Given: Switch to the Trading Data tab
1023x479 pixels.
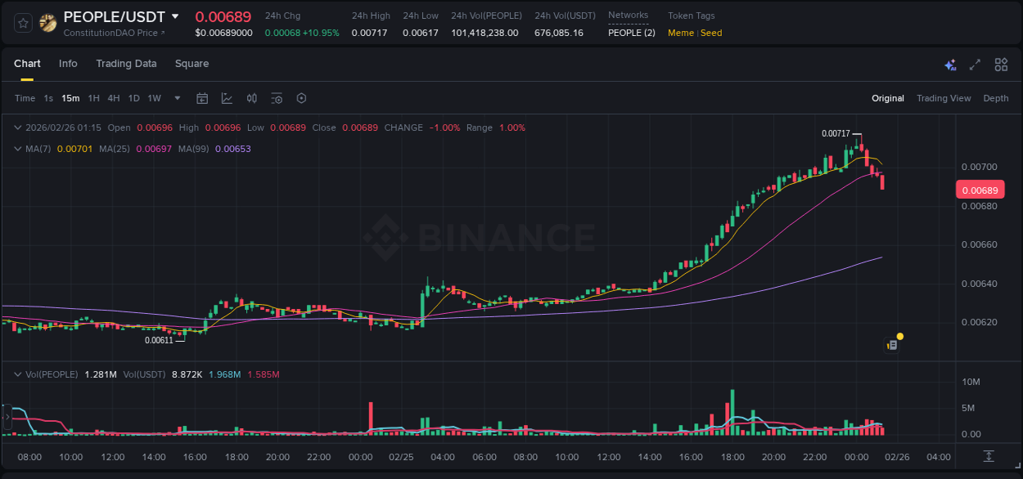Looking at the screenshot, I should tap(126, 64).
